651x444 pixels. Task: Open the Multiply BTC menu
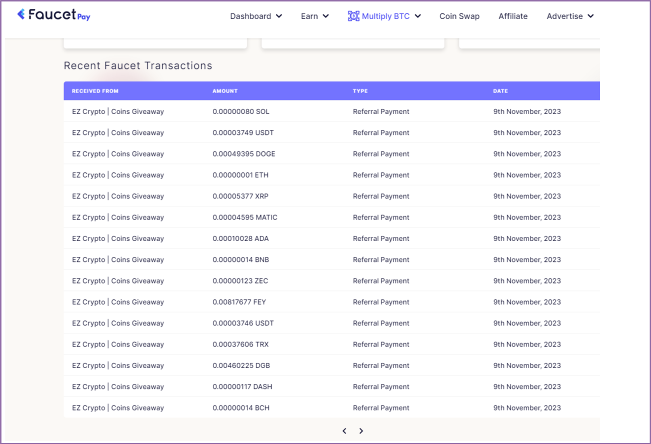pos(385,16)
